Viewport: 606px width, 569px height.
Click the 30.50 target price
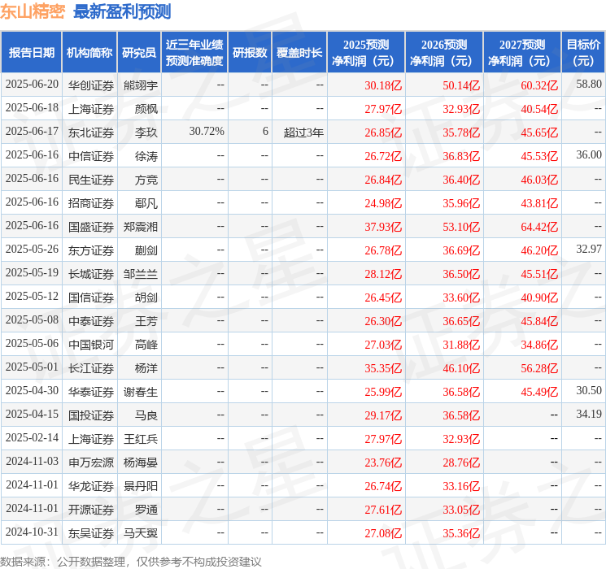pyautogui.click(x=589, y=390)
